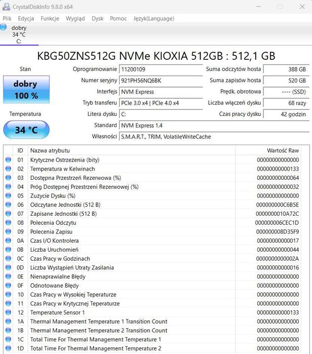Open the Wygląd menu
The image size is (312, 354).
coord(75,19)
